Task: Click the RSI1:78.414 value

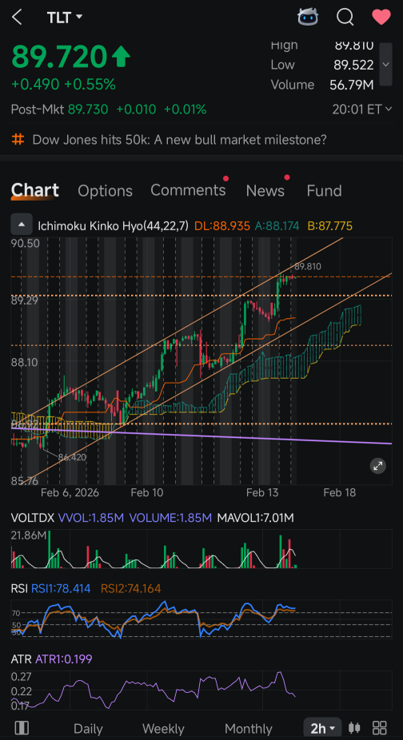Action: tap(61, 588)
